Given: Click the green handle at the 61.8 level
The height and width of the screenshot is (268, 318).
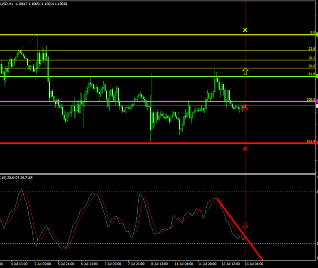Looking at the screenshot, I should click(316, 76).
